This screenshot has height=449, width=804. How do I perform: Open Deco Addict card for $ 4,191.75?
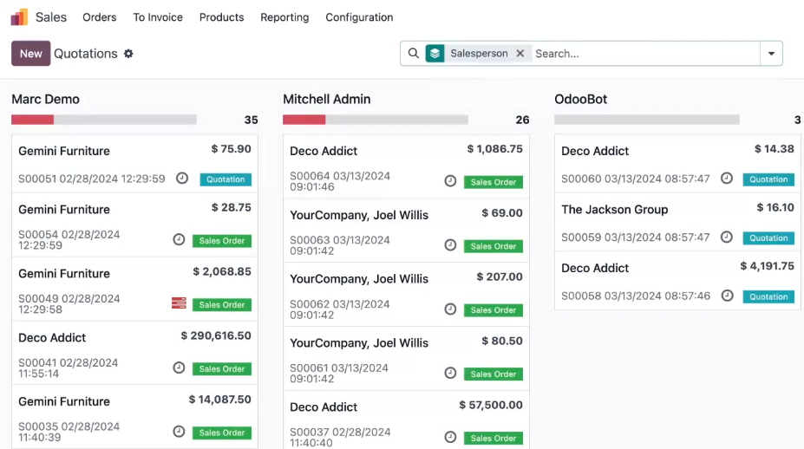click(677, 281)
